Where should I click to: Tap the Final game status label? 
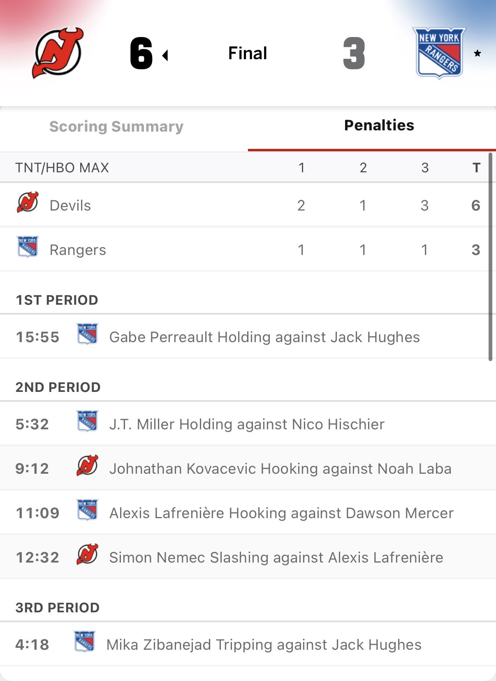[248, 53]
